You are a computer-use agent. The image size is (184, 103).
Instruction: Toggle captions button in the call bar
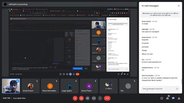pyautogui.click(x=87, y=98)
